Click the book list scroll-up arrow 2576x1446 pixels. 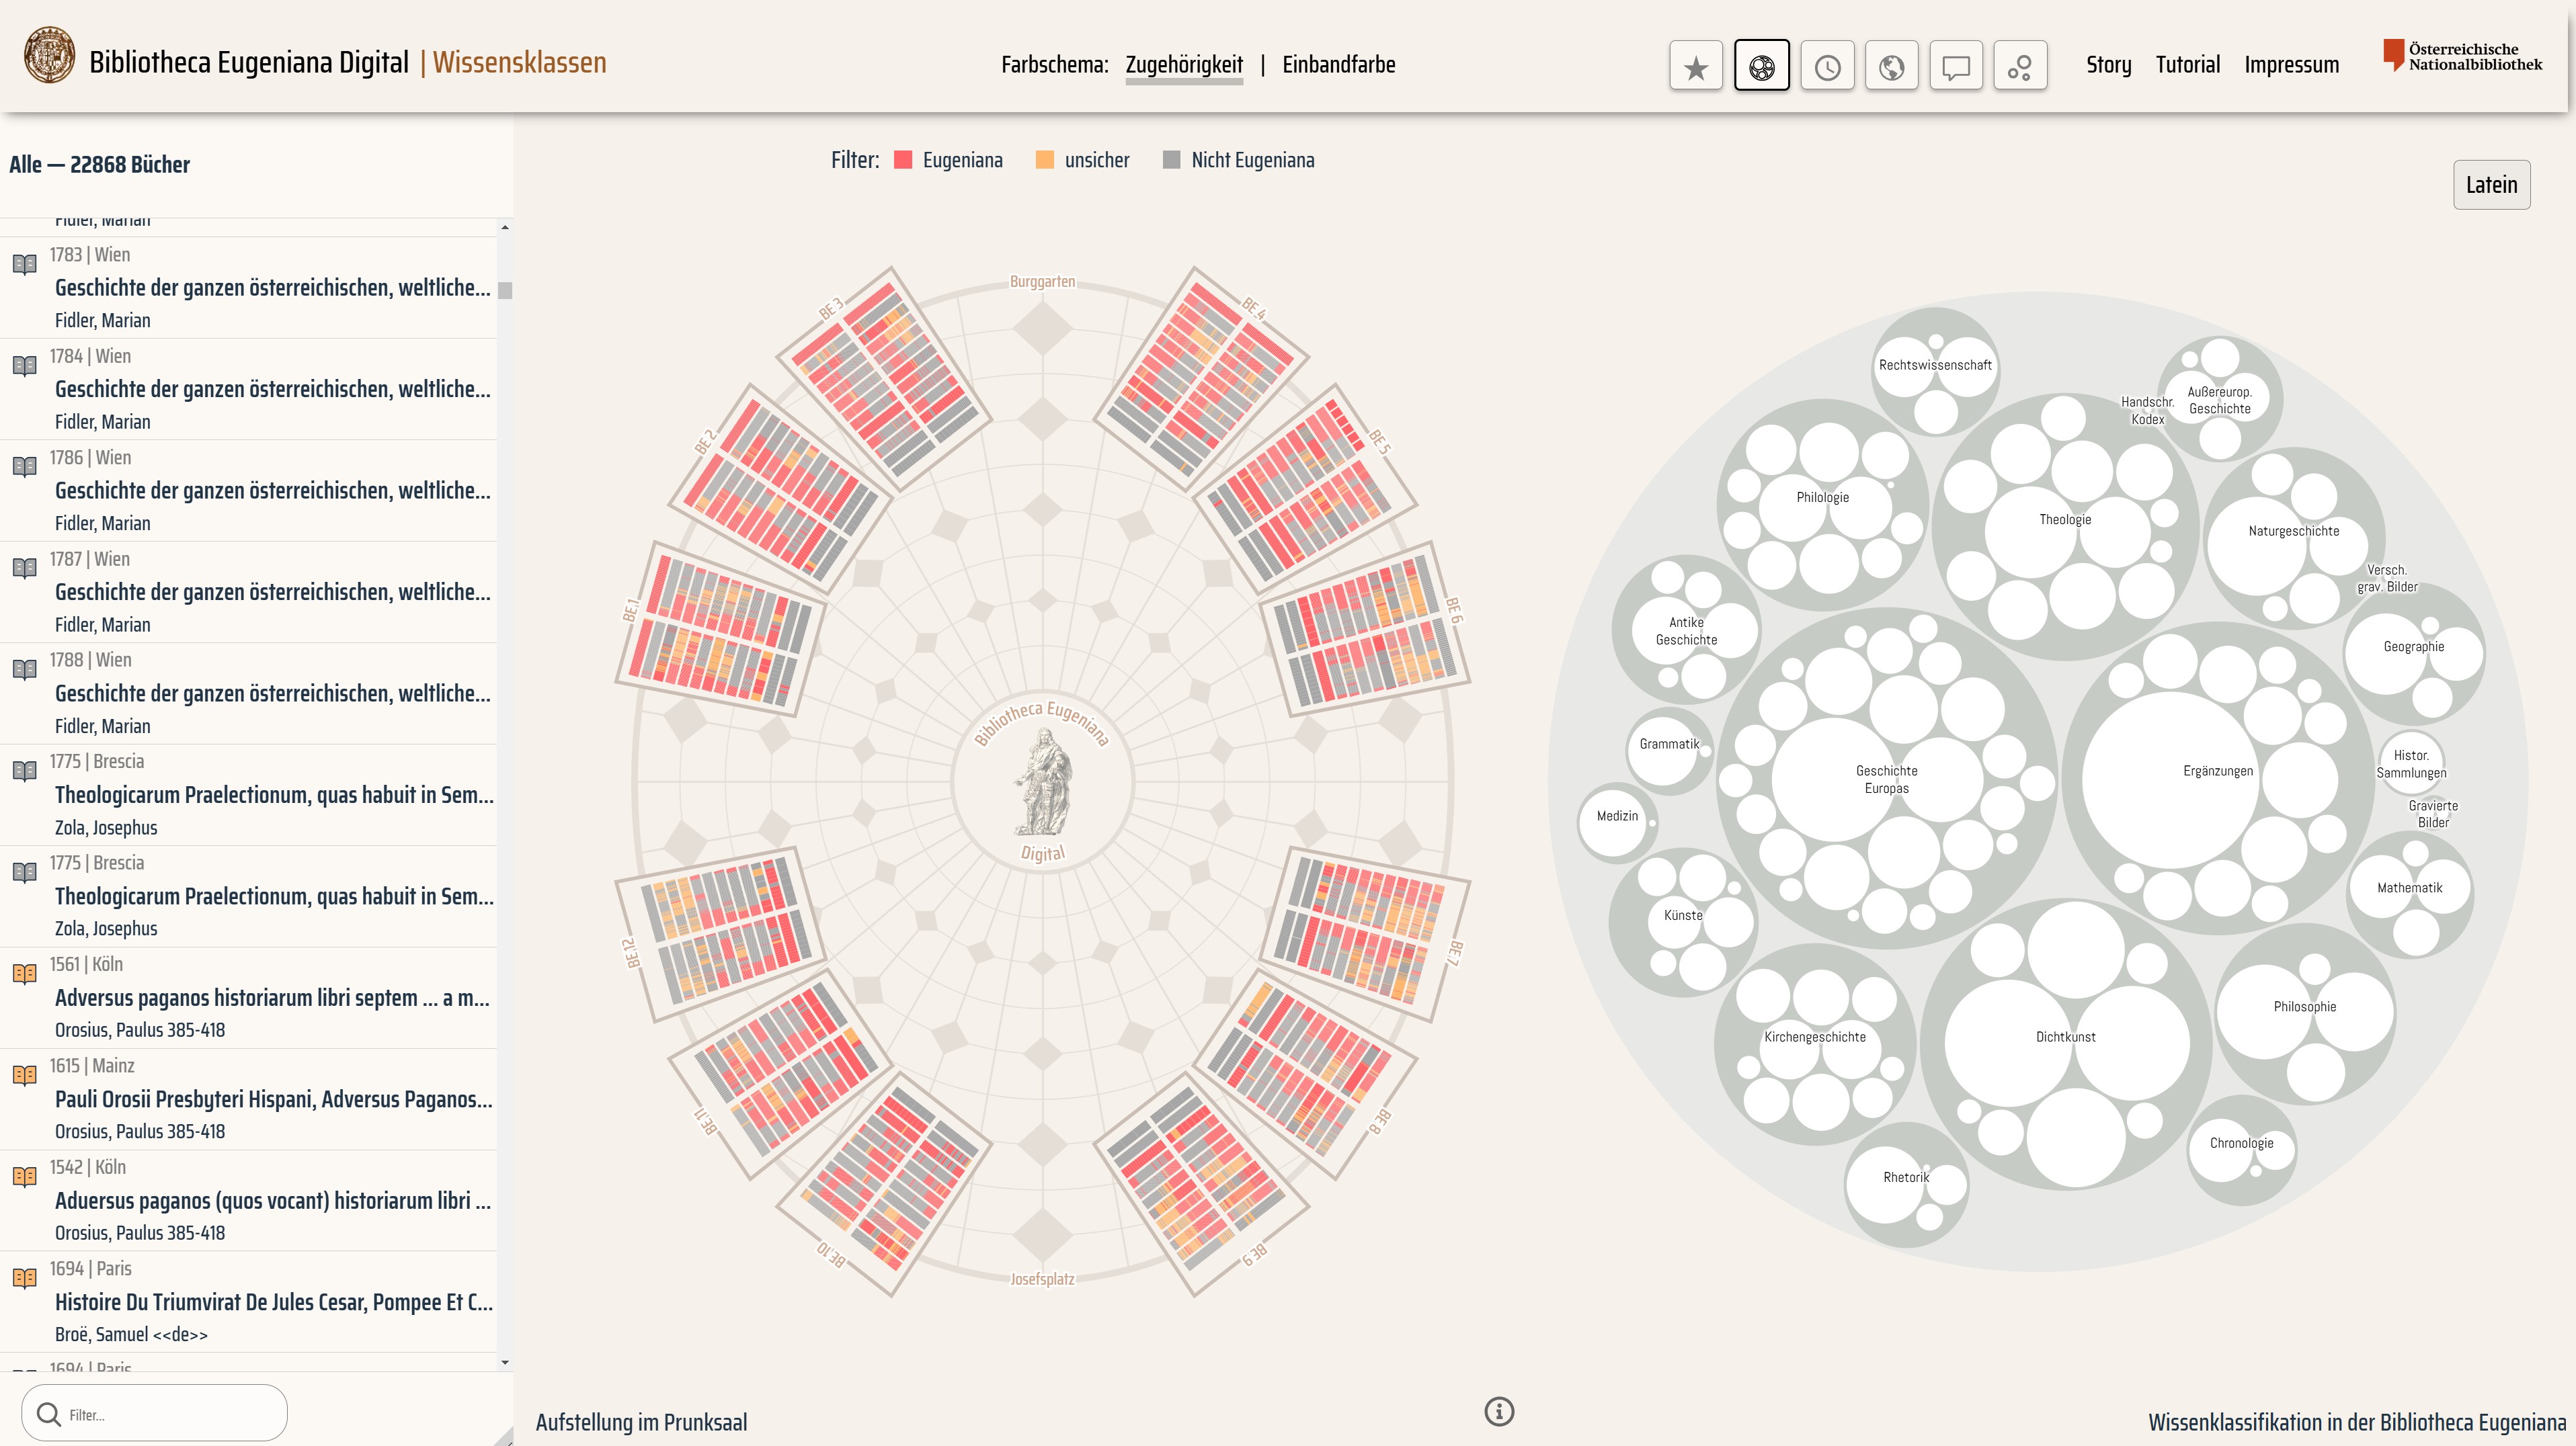coord(505,228)
